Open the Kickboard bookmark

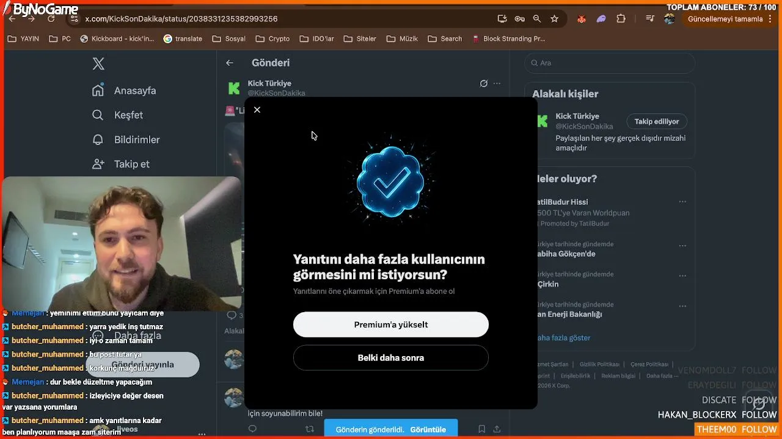pos(117,38)
